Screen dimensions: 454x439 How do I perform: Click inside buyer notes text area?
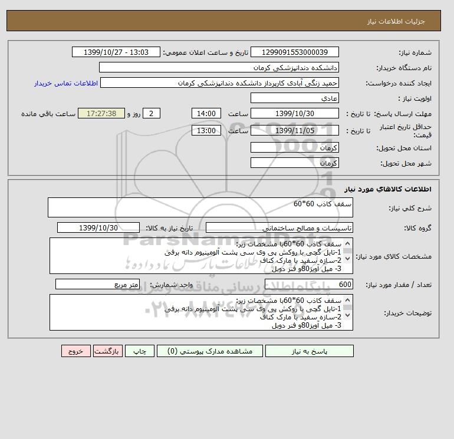[x=201, y=312]
